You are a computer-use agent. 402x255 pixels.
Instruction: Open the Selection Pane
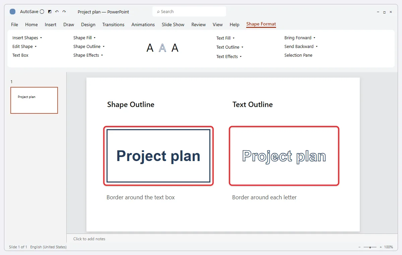tap(298, 55)
